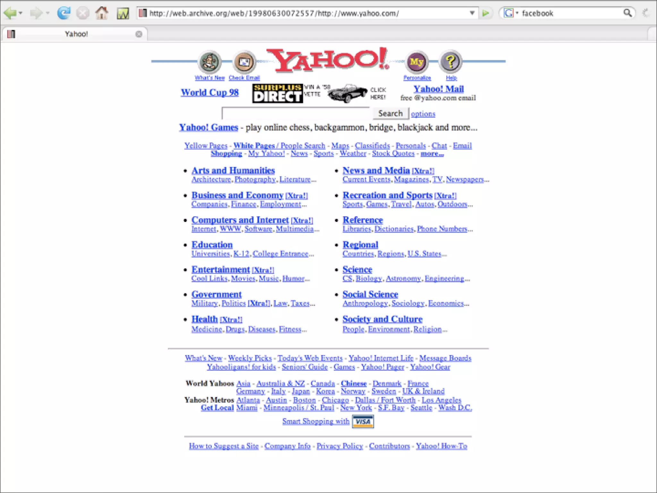Click the browser back arrow button
Screen dimensions: 657x493
coord(10,13)
